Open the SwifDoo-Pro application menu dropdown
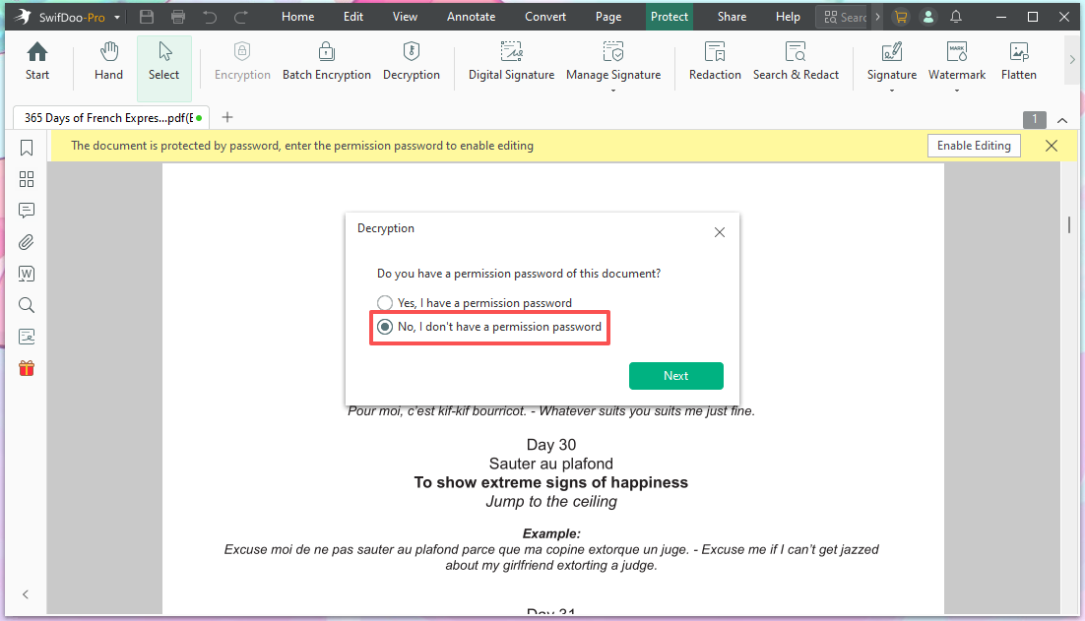Viewport: 1085px width, 621px height. [x=118, y=18]
